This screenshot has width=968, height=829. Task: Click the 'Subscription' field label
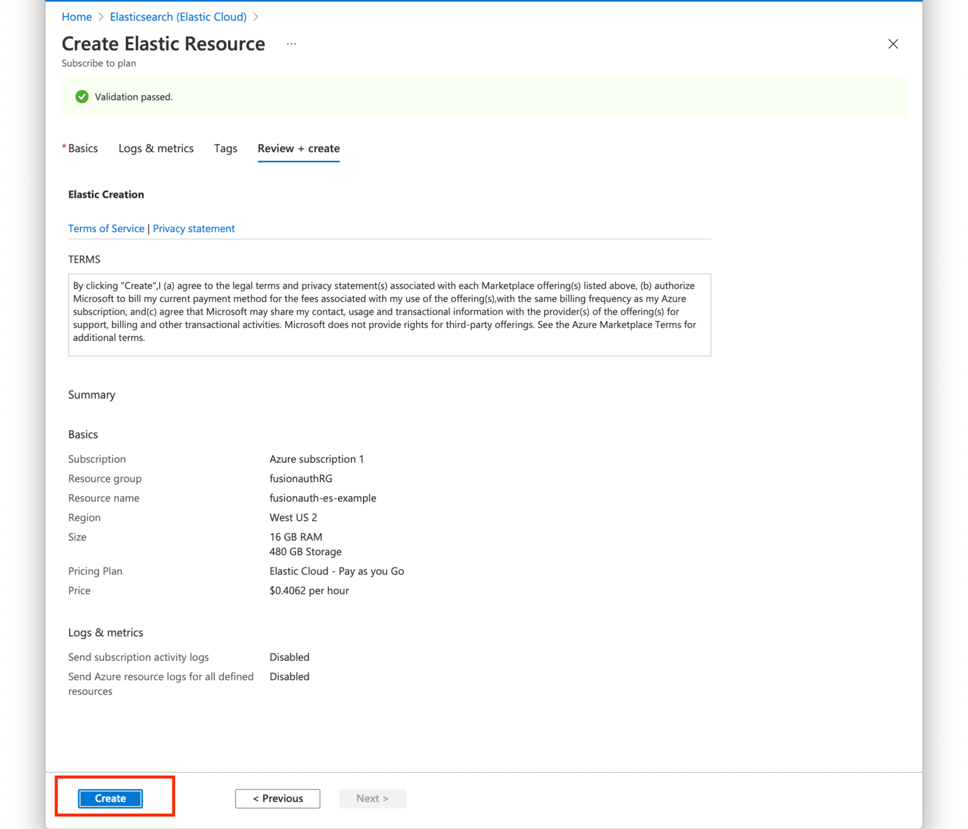pyautogui.click(x=97, y=459)
